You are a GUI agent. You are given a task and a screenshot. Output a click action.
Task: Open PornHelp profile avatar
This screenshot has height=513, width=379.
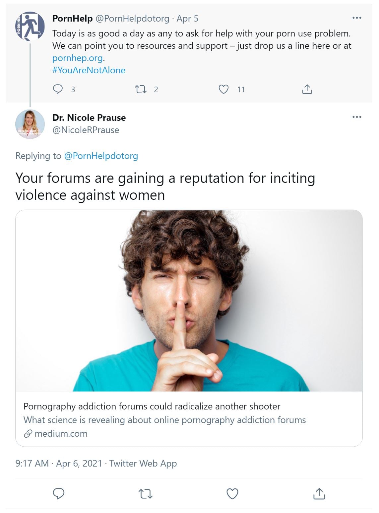pos(30,26)
